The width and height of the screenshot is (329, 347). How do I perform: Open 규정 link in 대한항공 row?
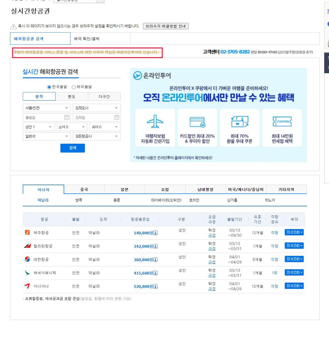(x=212, y=262)
